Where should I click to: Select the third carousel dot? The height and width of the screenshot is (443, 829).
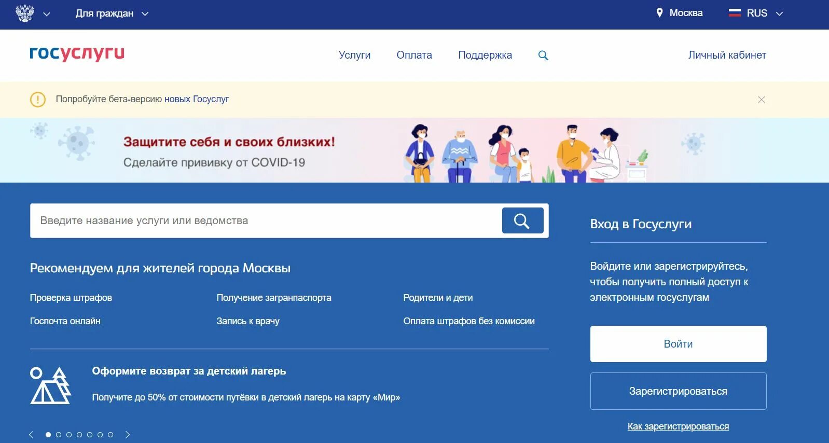click(x=69, y=435)
